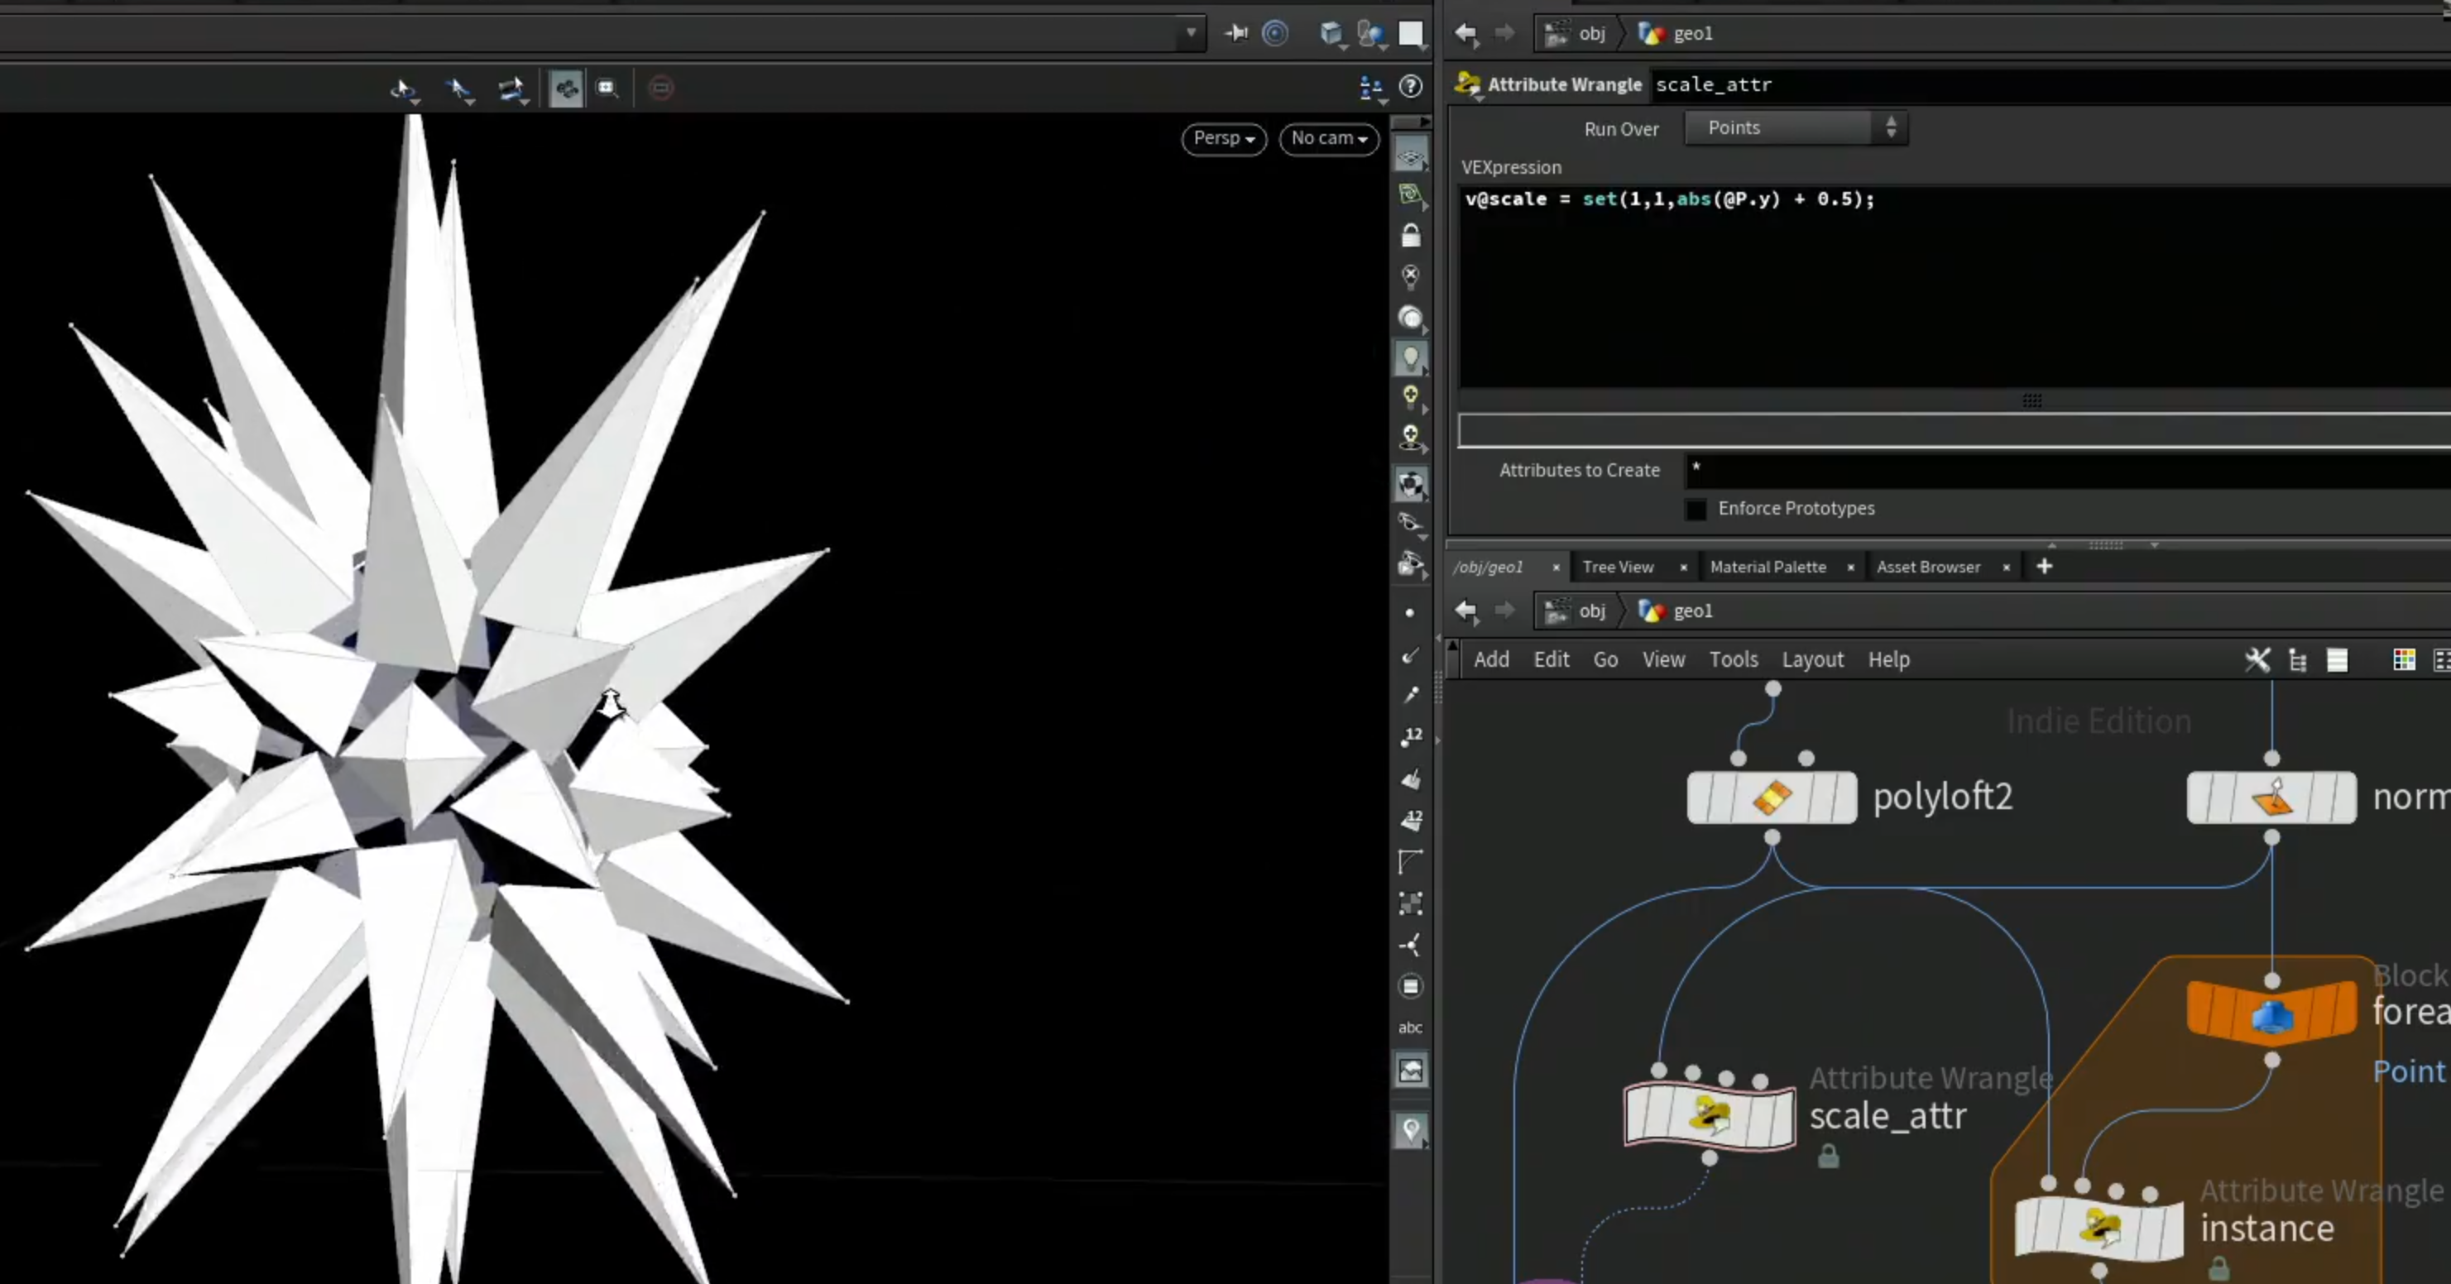Viewport: 2451px width, 1284px height.
Task: Add a new pane tab with plus button
Action: click(x=2044, y=567)
